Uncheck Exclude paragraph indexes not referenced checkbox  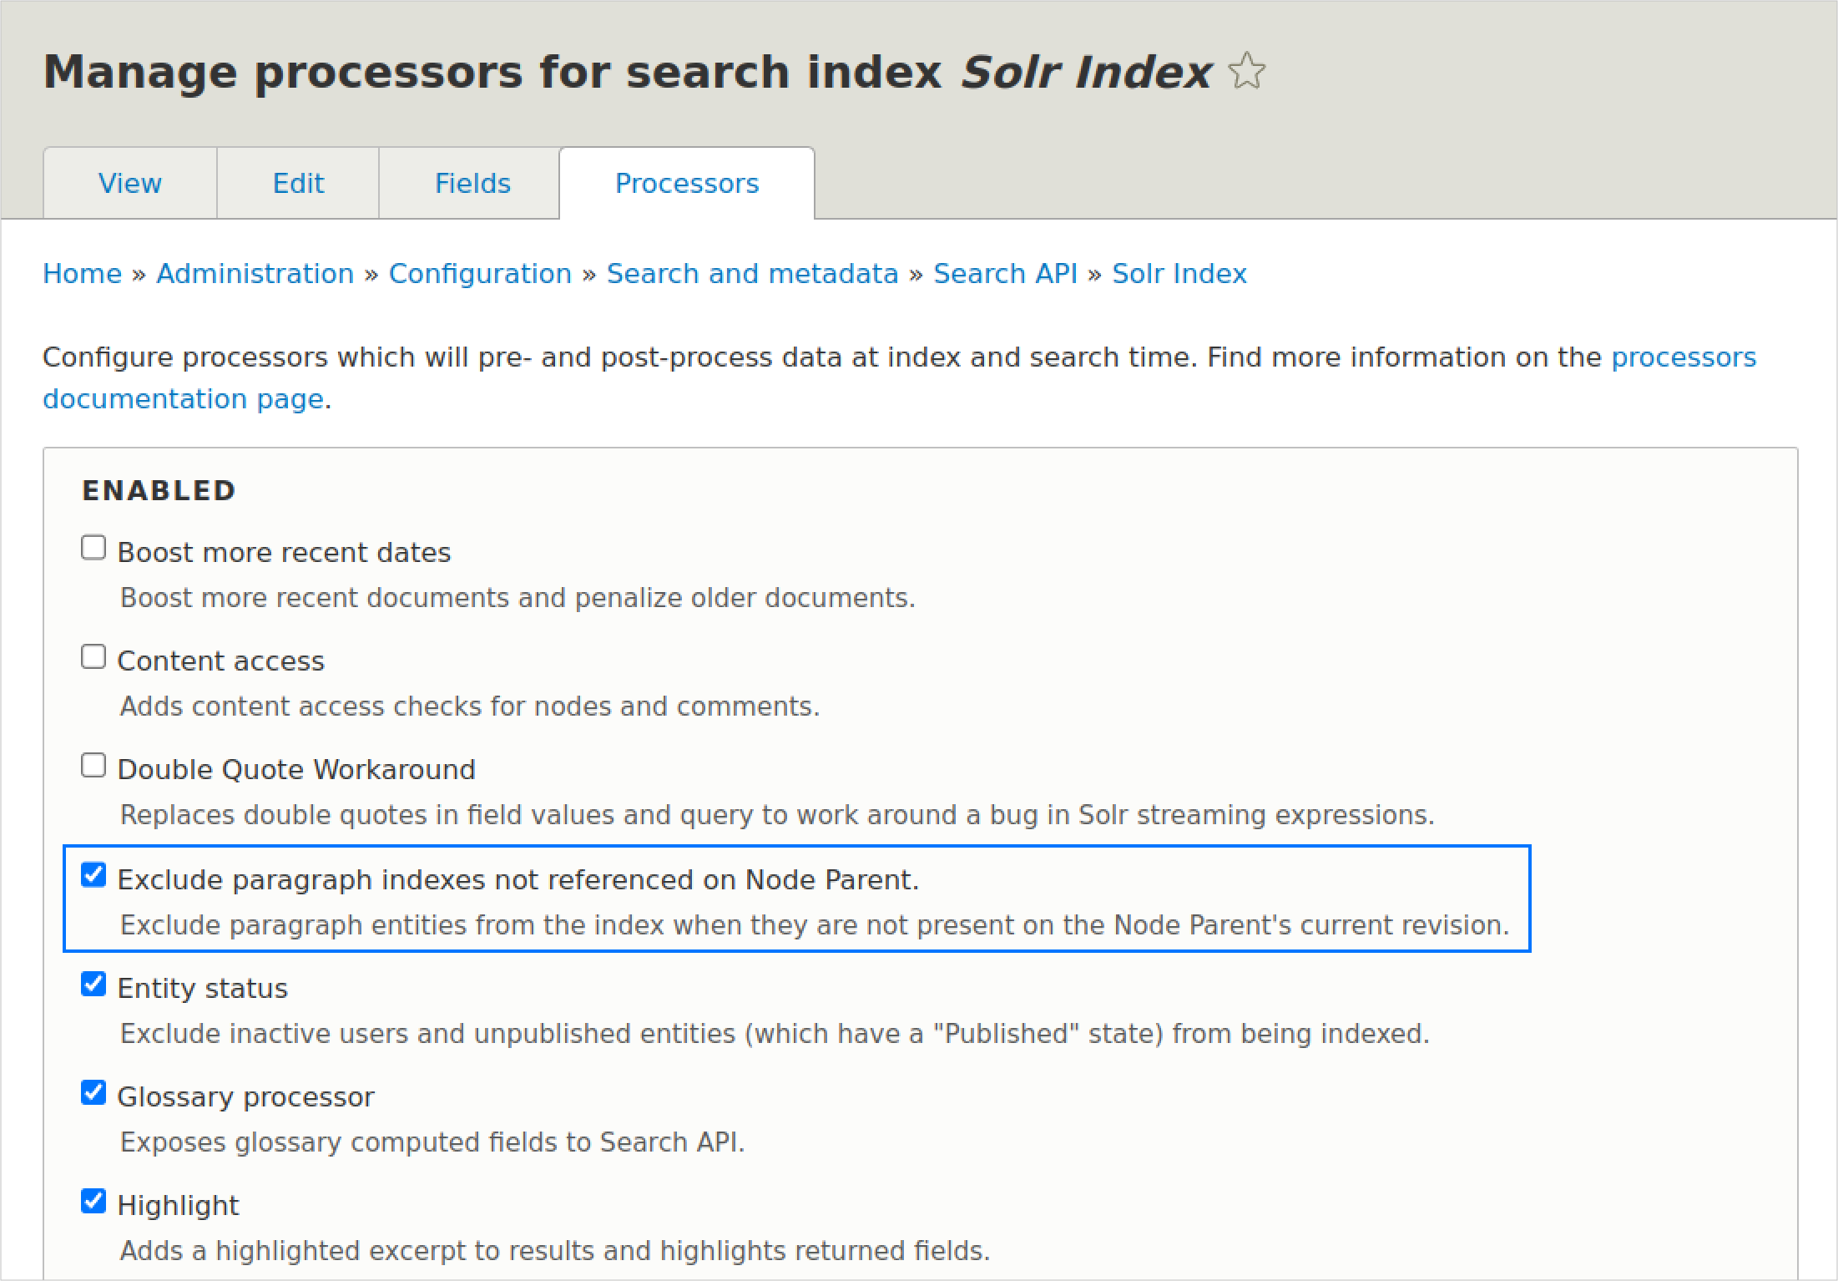pos(93,875)
